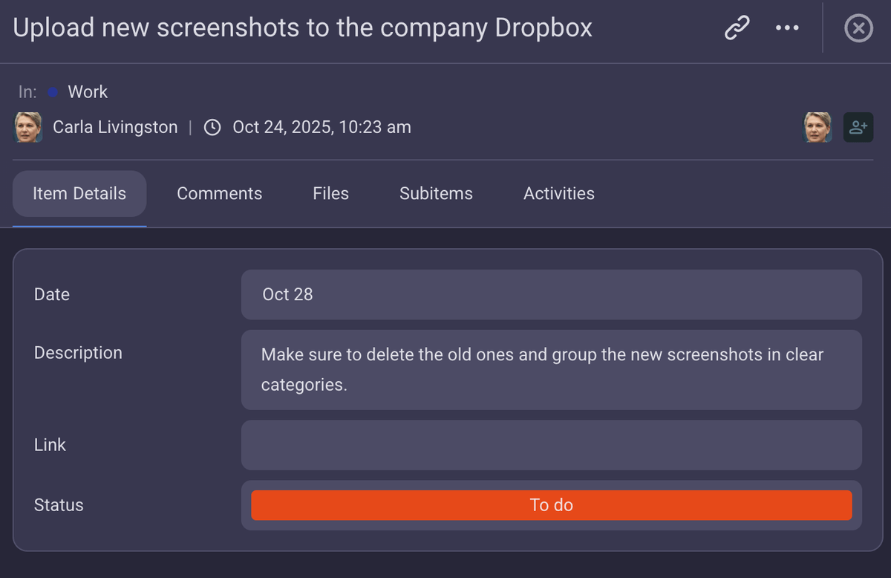Copy the item link using chain icon
The width and height of the screenshot is (891, 578).
tap(737, 28)
